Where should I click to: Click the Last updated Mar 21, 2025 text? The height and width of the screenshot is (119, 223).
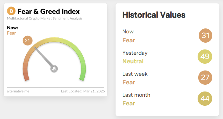click(x=83, y=91)
